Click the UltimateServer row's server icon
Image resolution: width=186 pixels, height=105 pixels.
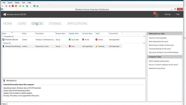[x=3, y=46]
